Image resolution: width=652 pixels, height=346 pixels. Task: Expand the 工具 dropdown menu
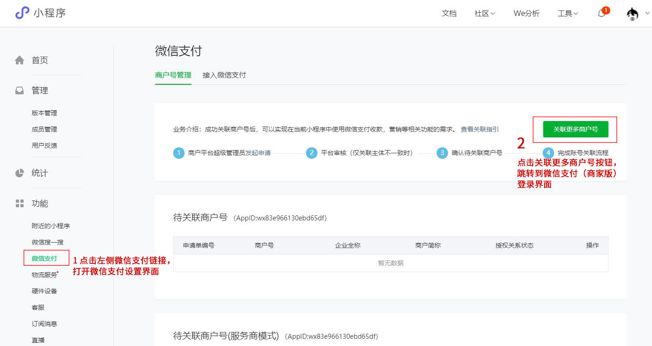pos(568,14)
